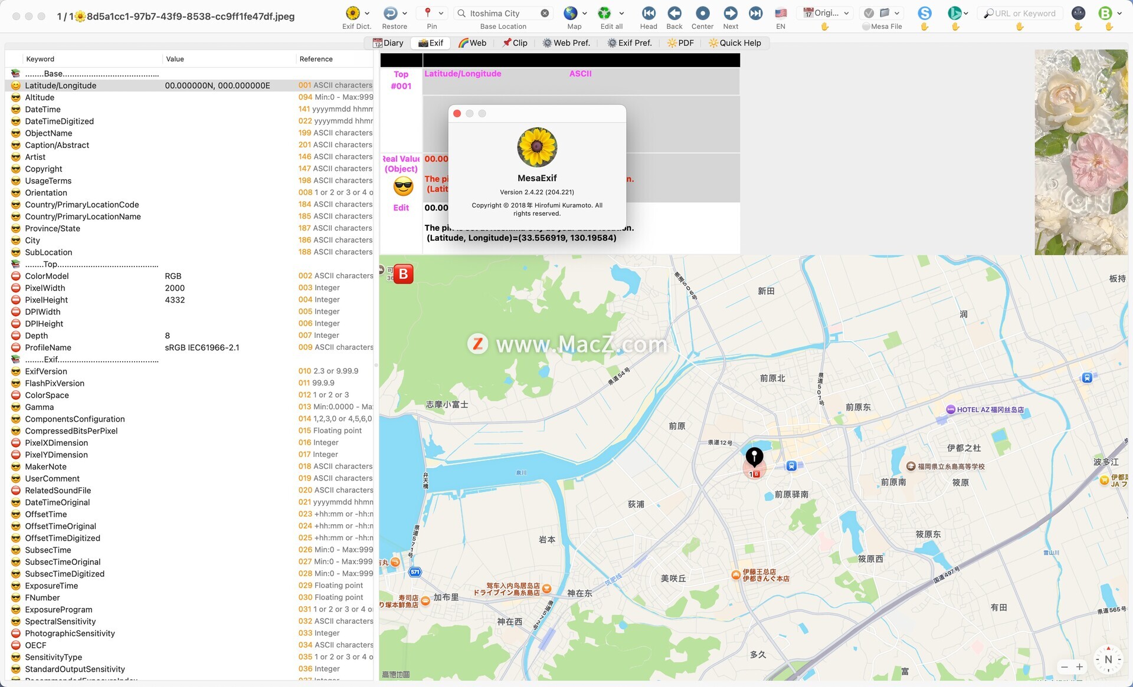Open Exif Dict. dropdown arrow

367,13
